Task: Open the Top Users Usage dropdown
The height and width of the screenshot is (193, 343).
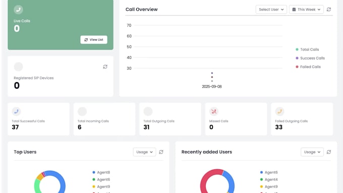Action: 145,152
